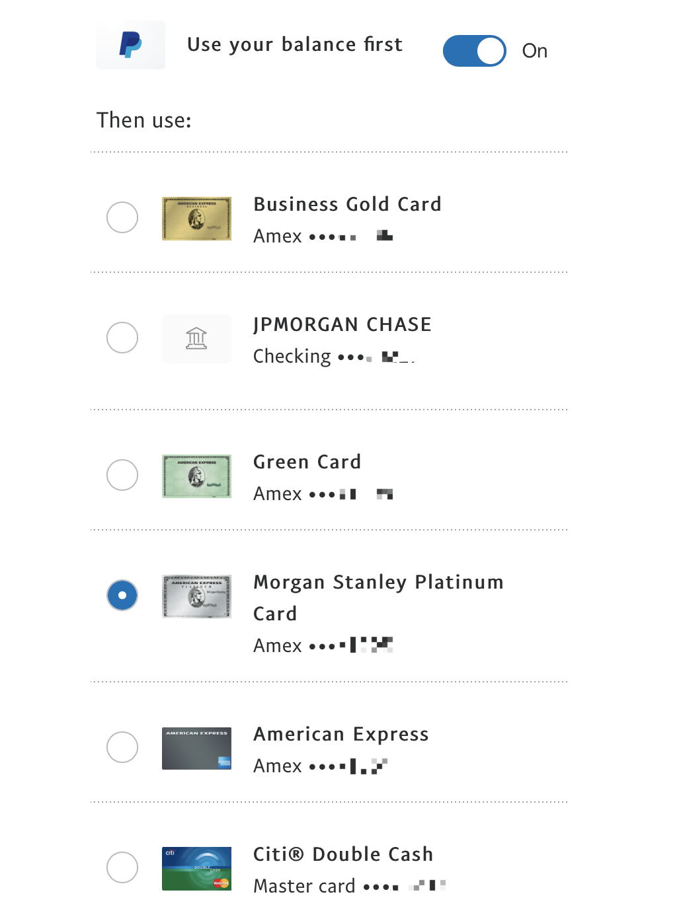Click the JPMORGAN CHASE title text
The image size is (681, 913).
(342, 324)
